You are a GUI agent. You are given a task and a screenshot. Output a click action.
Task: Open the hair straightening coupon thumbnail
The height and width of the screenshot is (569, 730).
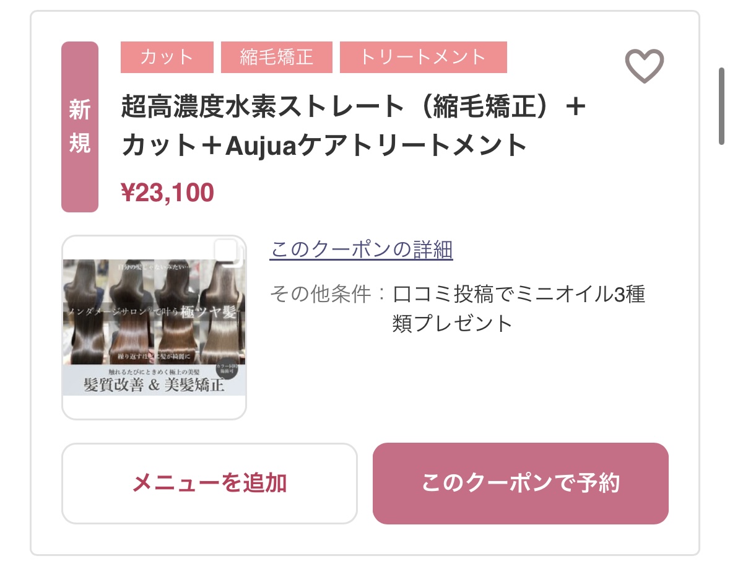(x=154, y=327)
